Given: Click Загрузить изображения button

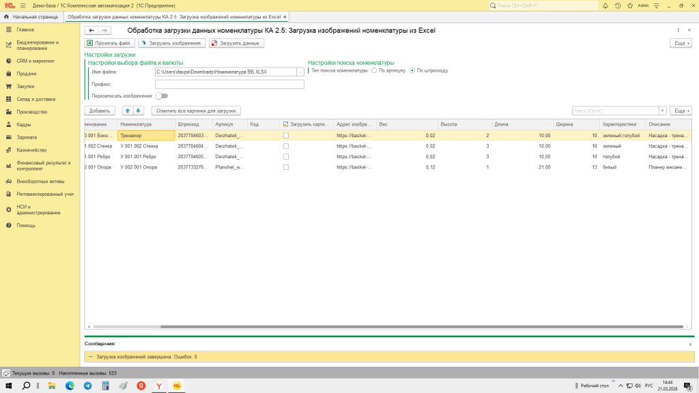Looking at the screenshot, I should click(x=171, y=43).
